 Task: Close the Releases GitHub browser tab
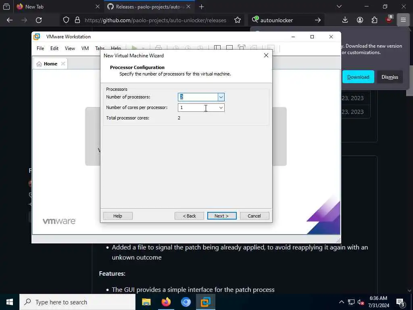188,7
